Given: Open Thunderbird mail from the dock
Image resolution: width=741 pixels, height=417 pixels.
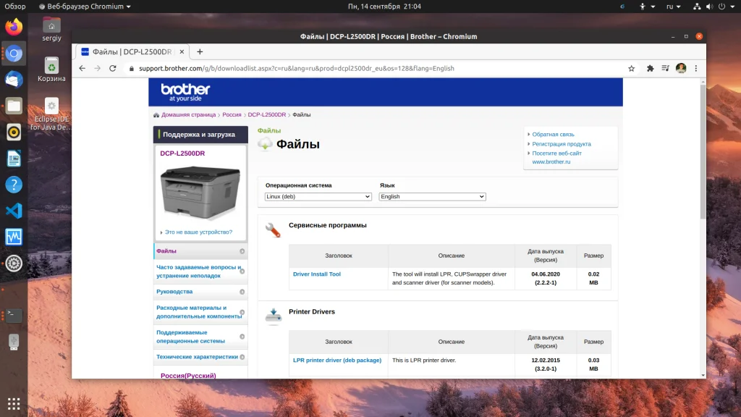Looking at the screenshot, I should pyautogui.click(x=14, y=80).
